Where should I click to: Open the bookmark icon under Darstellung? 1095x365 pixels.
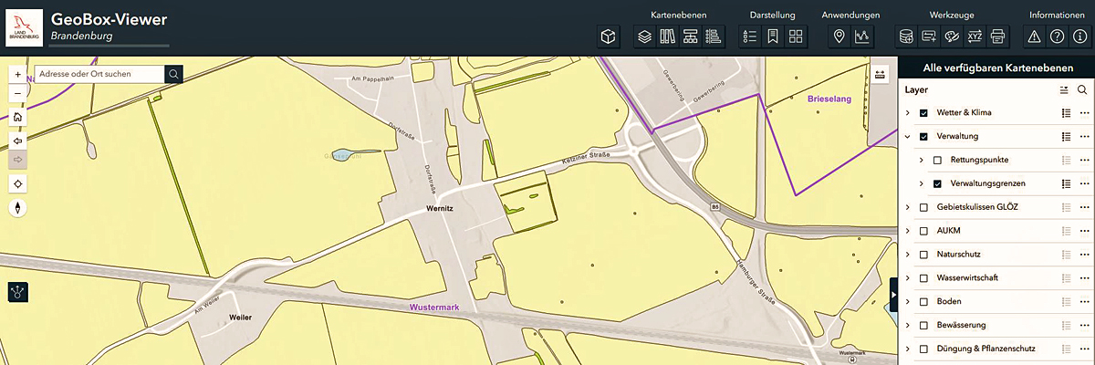[773, 36]
